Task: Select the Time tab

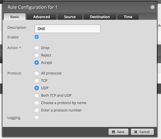Action: click(x=128, y=17)
